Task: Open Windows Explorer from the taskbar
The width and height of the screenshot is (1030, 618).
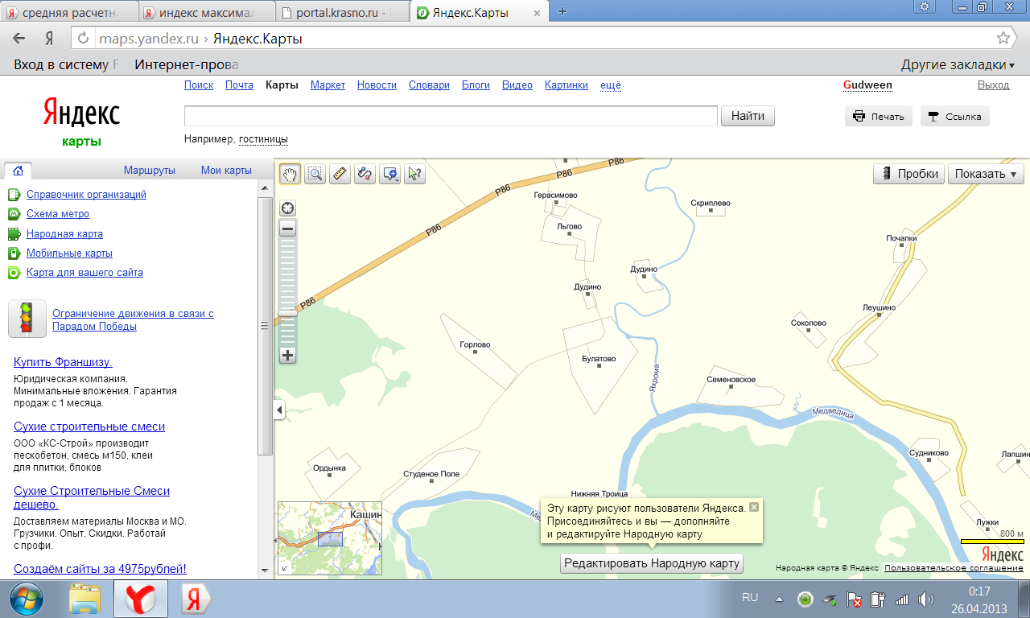Action: pos(84,599)
